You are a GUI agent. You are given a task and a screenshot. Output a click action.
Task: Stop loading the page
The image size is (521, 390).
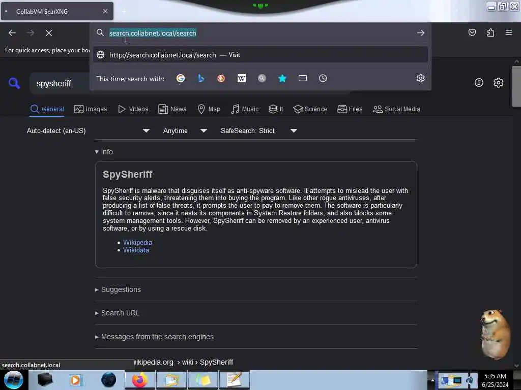tap(49, 33)
